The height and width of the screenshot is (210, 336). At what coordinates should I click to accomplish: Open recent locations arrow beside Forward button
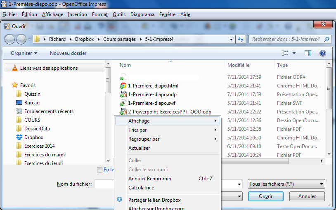coord(30,40)
